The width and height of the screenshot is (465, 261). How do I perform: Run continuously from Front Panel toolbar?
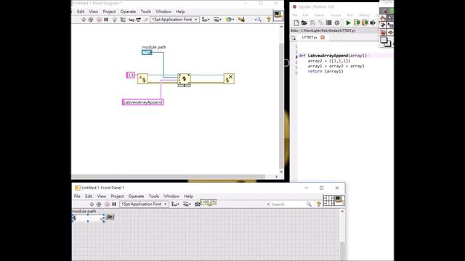pos(99,204)
